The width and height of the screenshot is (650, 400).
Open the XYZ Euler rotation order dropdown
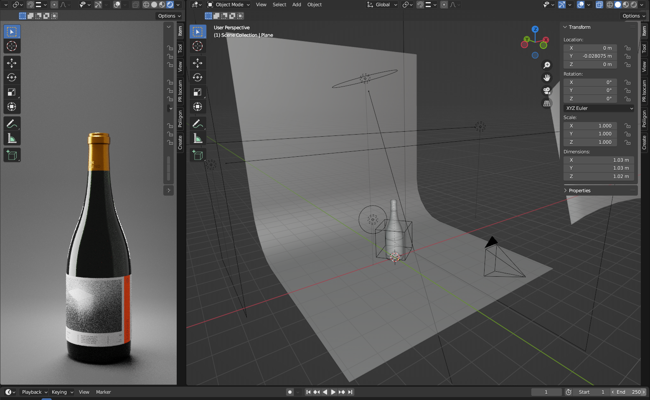[599, 108]
